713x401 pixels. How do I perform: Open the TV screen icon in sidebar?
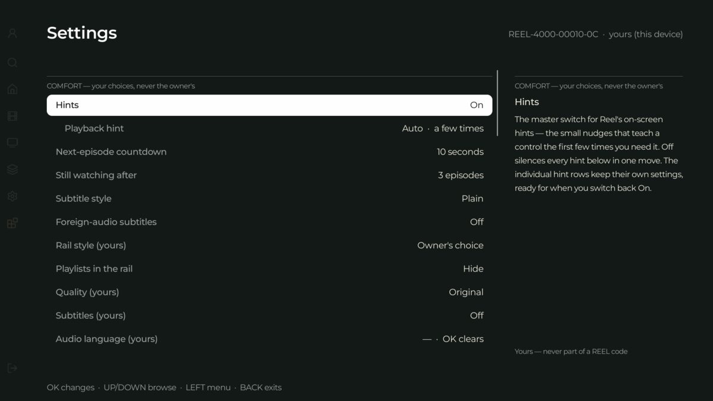click(12, 143)
